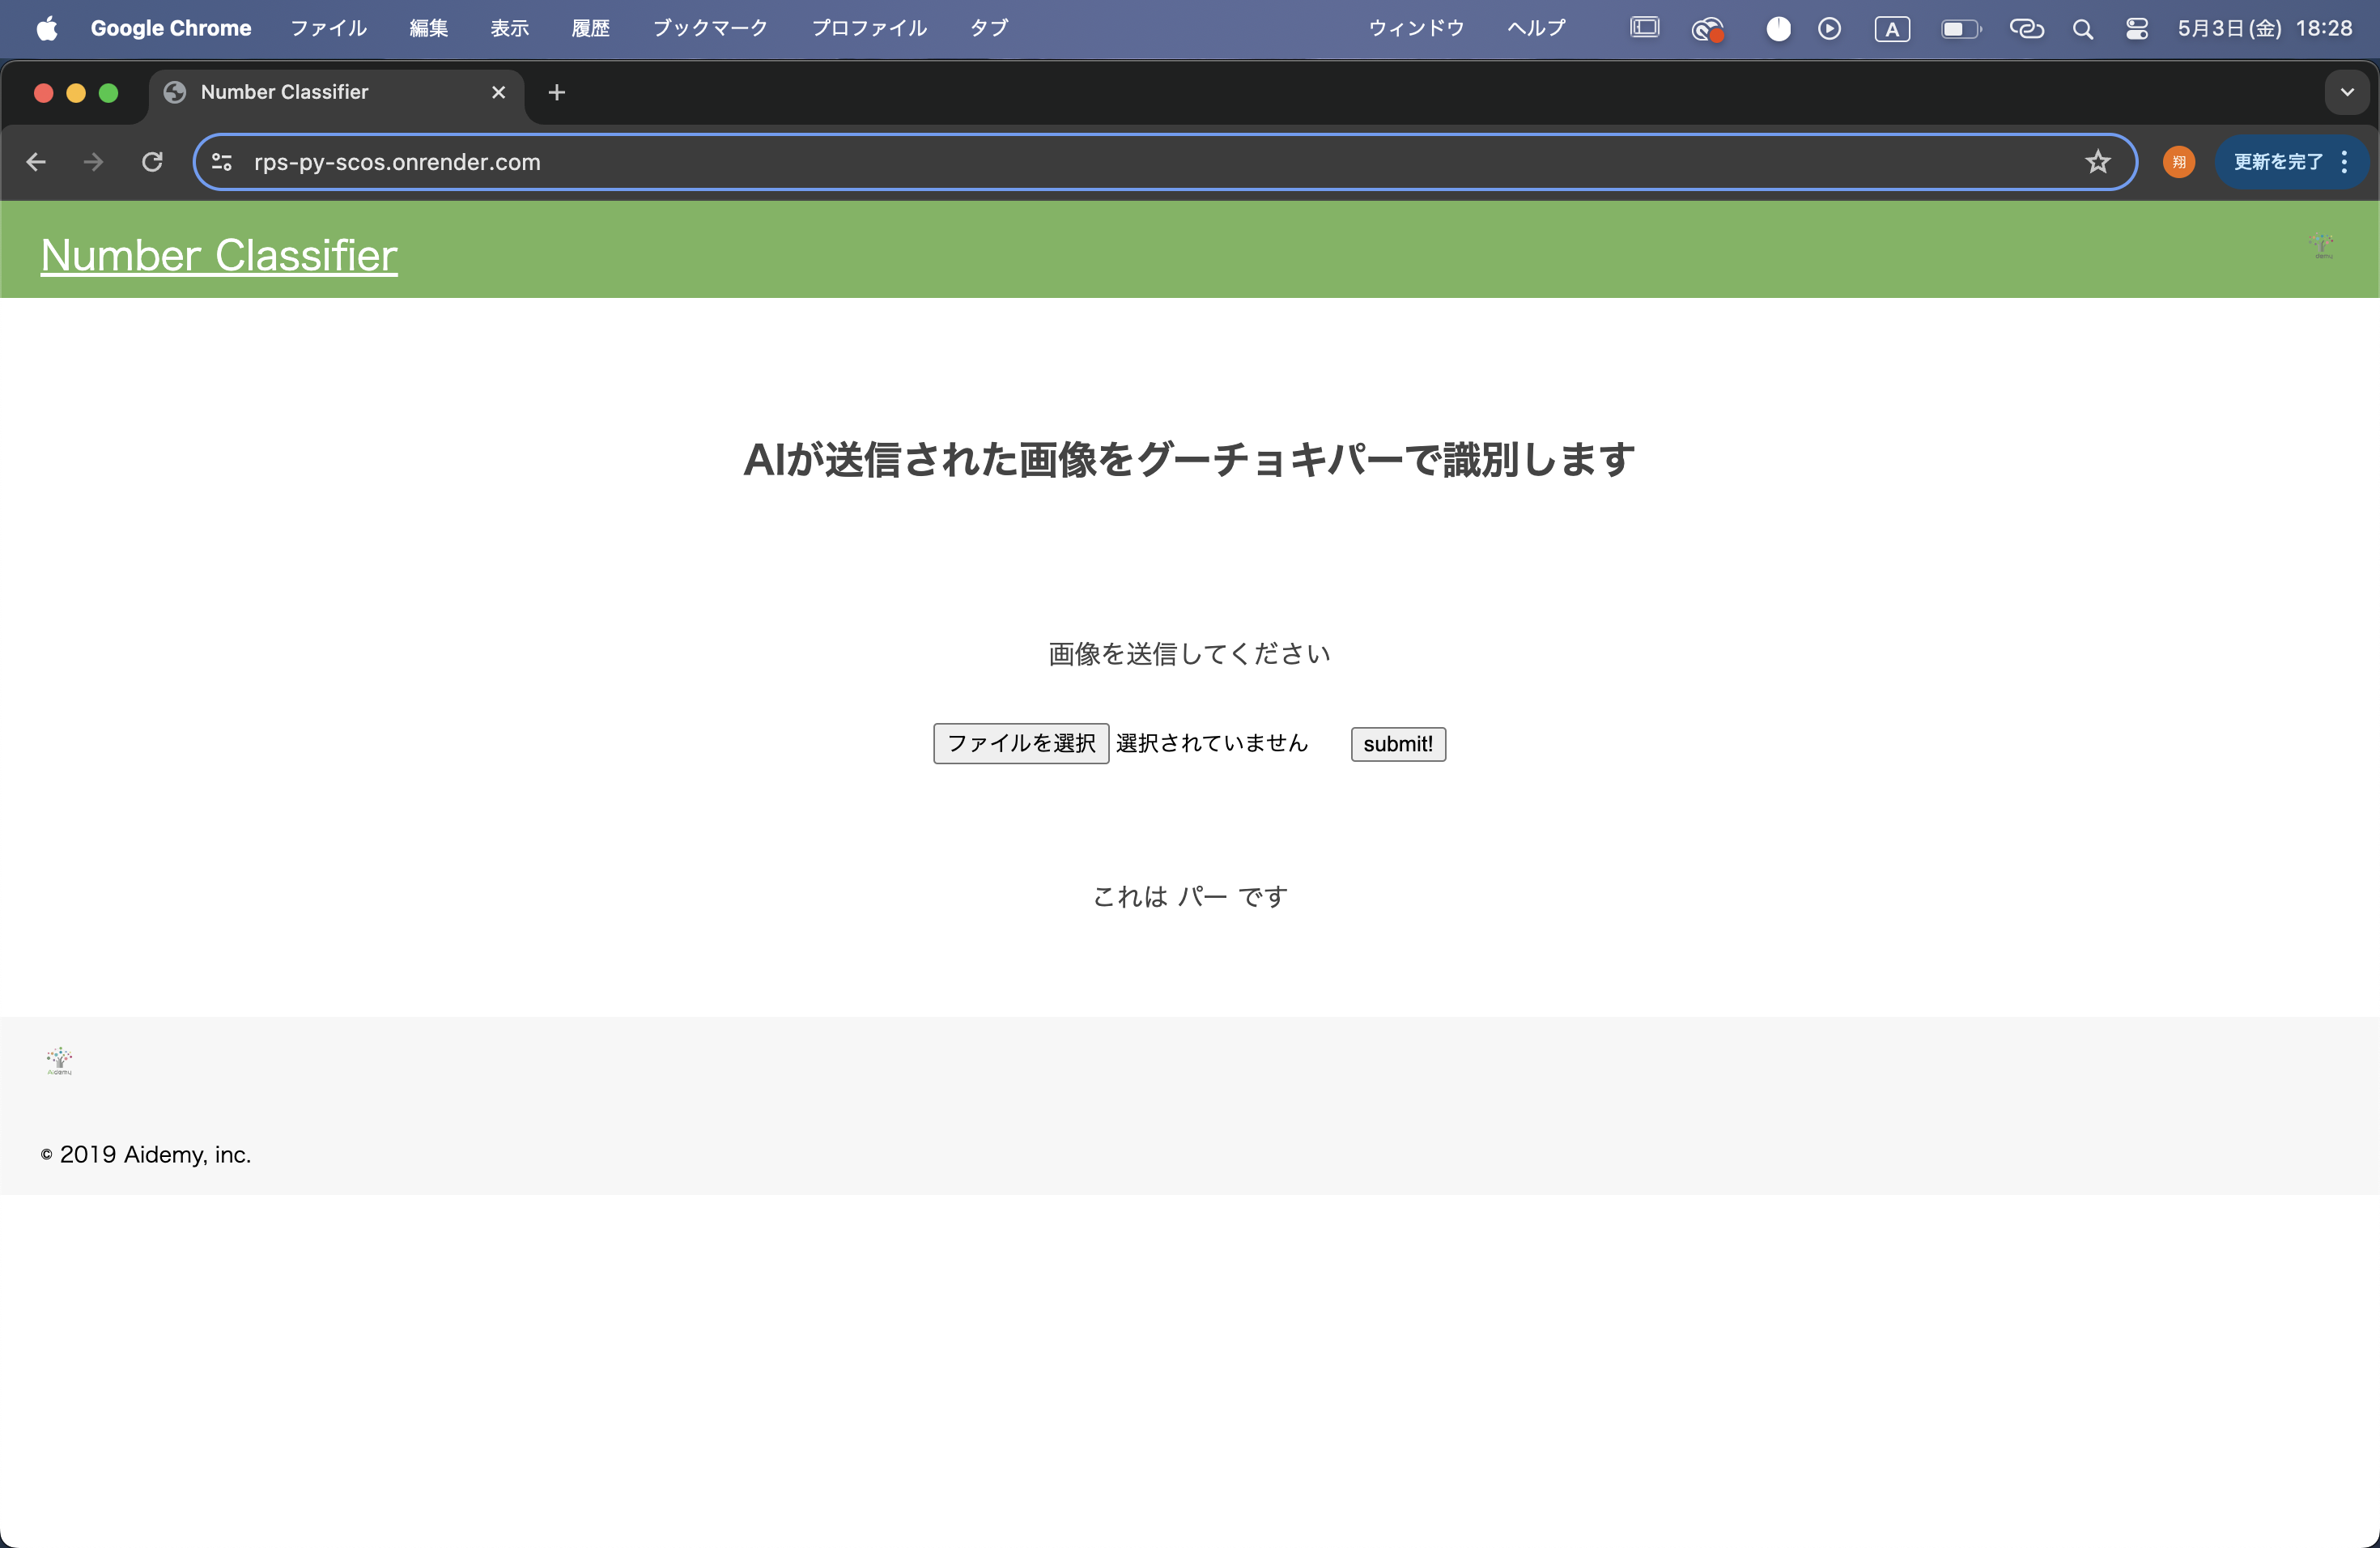This screenshot has height=1548, width=2380.
Task: Open the tab search chevron
Action: click(2346, 92)
